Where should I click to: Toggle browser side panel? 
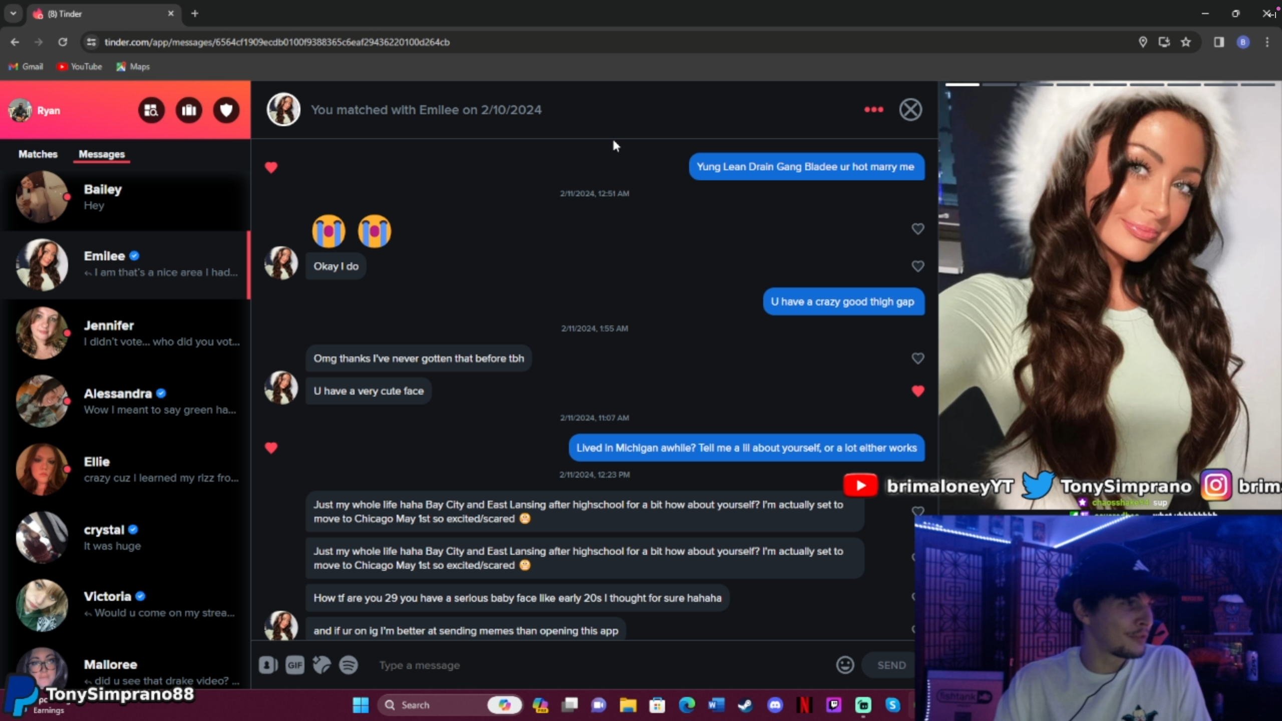[1219, 42]
